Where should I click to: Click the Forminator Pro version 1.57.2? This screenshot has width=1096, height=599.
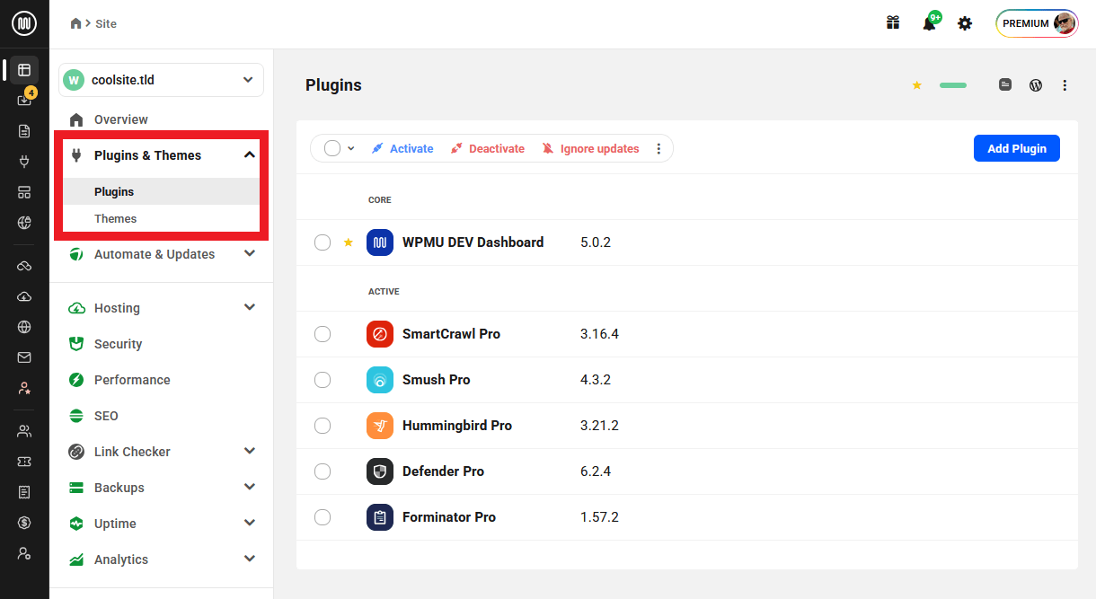(x=599, y=517)
